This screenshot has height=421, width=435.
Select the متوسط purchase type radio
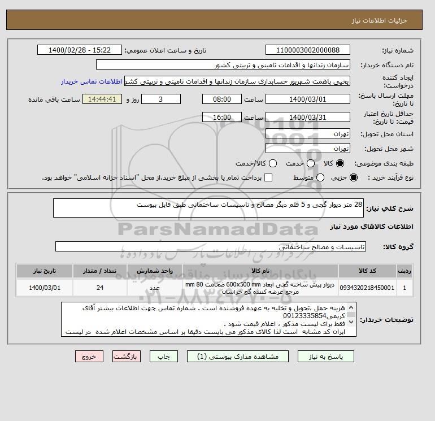point(320,177)
